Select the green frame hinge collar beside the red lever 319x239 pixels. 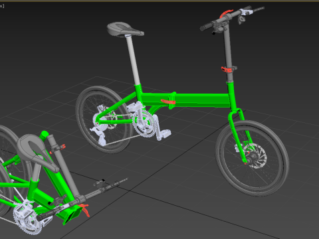172,100
